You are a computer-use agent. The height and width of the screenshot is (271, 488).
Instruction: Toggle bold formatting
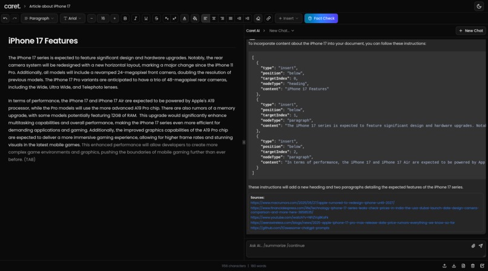click(x=125, y=18)
